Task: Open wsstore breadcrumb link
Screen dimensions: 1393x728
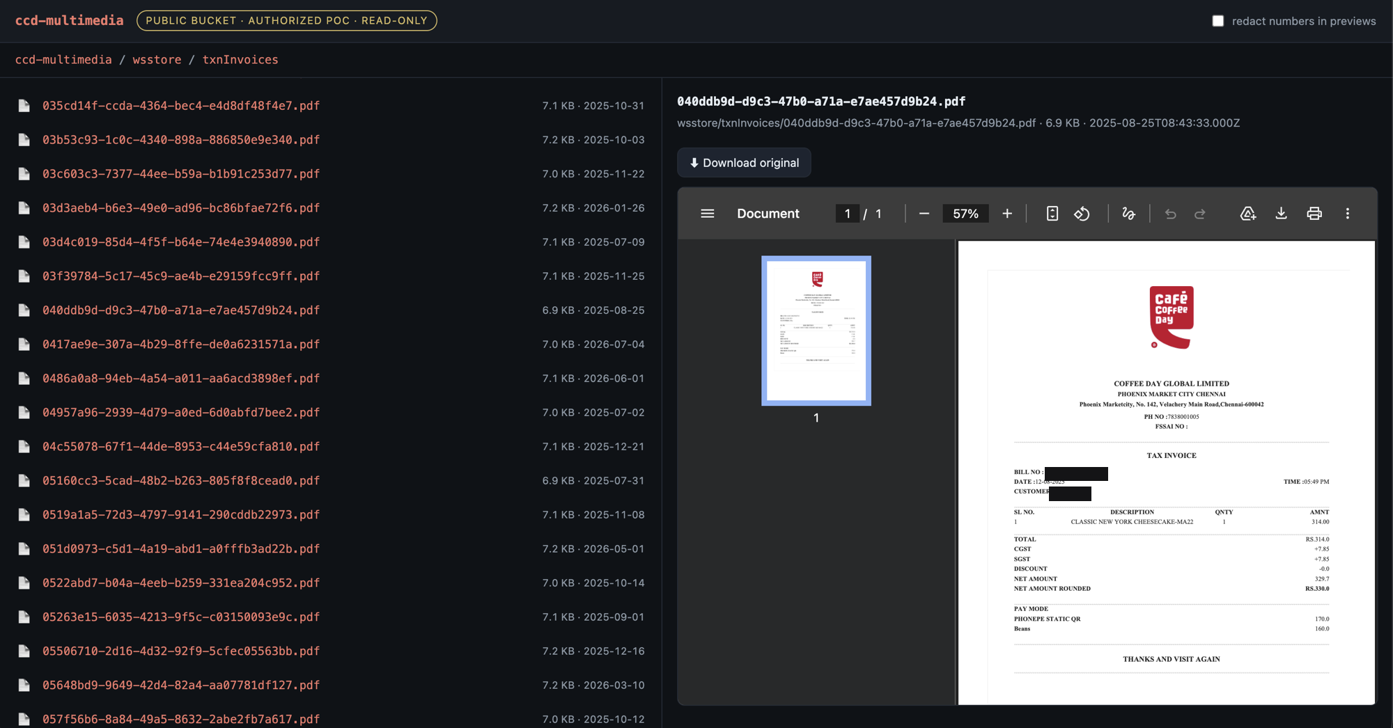Action: (157, 60)
